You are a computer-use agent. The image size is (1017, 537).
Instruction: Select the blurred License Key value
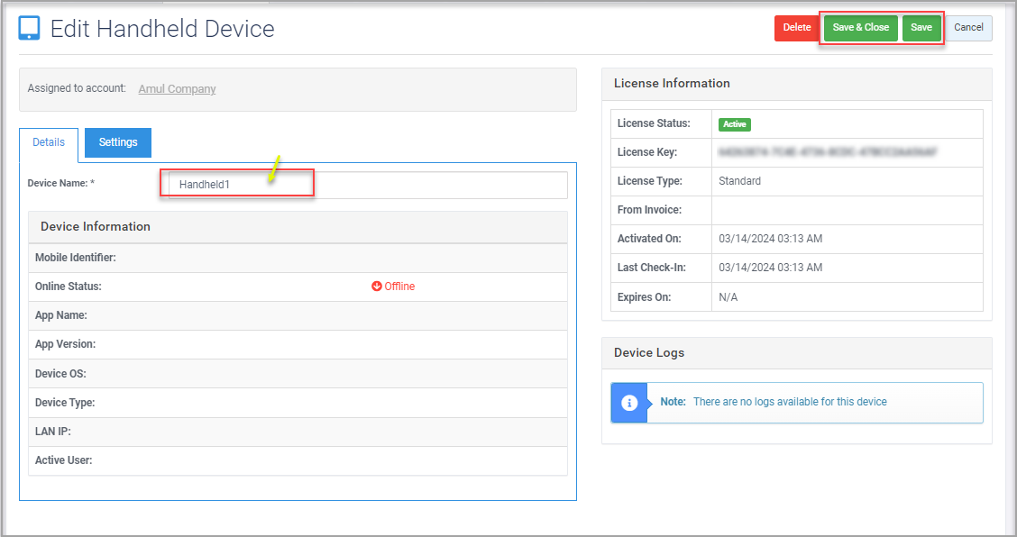[x=828, y=152]
